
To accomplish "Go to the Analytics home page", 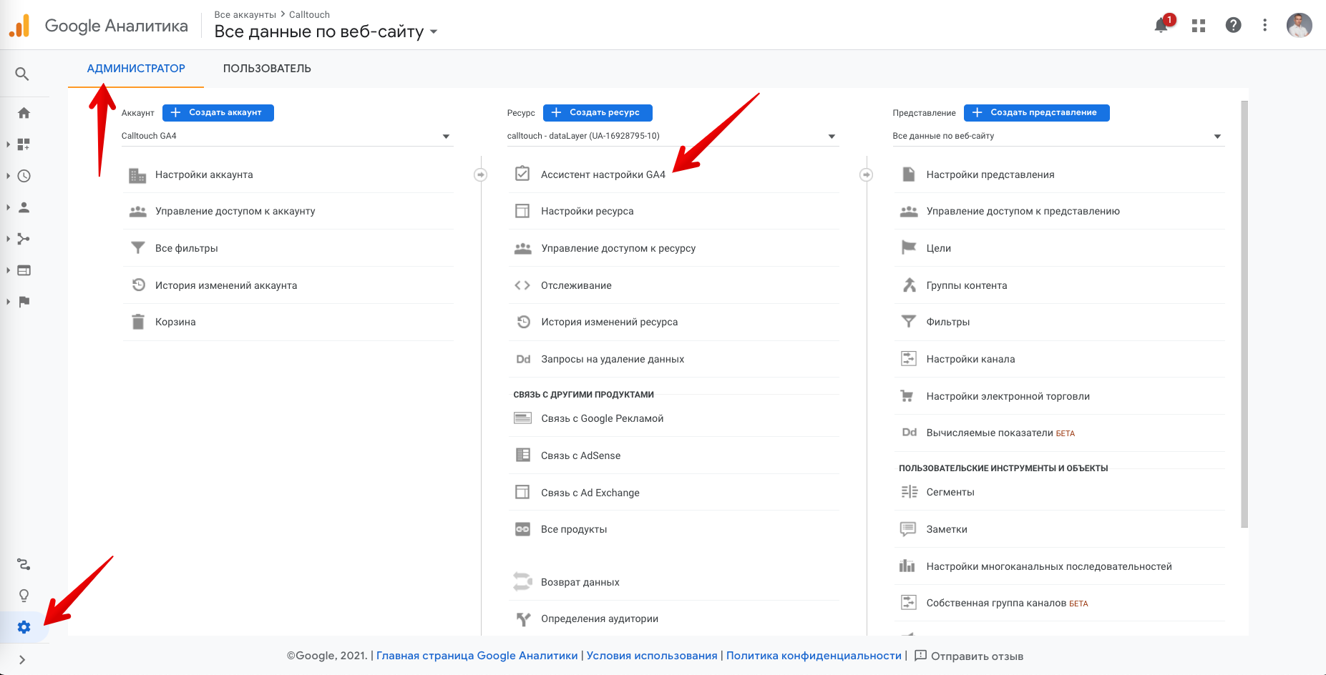I will tap(24, 112).
